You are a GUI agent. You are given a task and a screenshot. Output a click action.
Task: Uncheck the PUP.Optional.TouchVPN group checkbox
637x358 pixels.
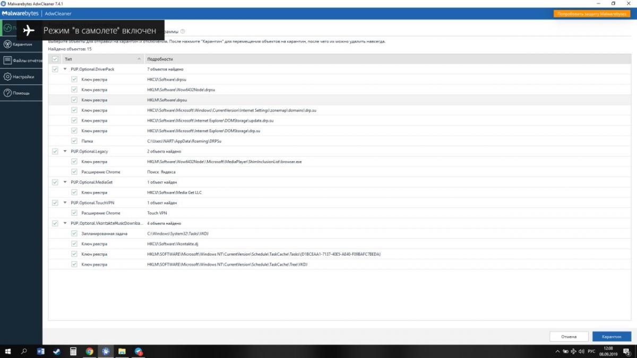tap(55, 203)
